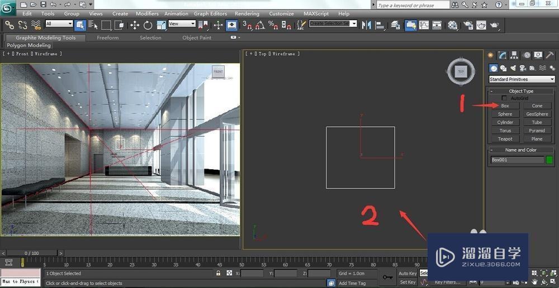
Task: Open the Render Setup teapot icon
Action: (x=468, y=25)
